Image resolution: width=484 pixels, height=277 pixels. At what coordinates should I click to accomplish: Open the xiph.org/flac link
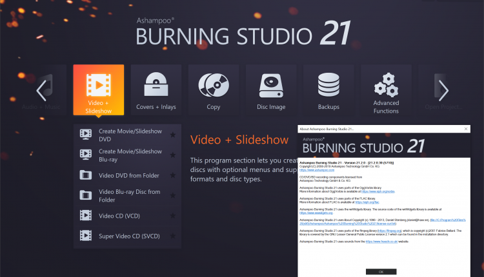pyautogui.click(x=367, y=202)
